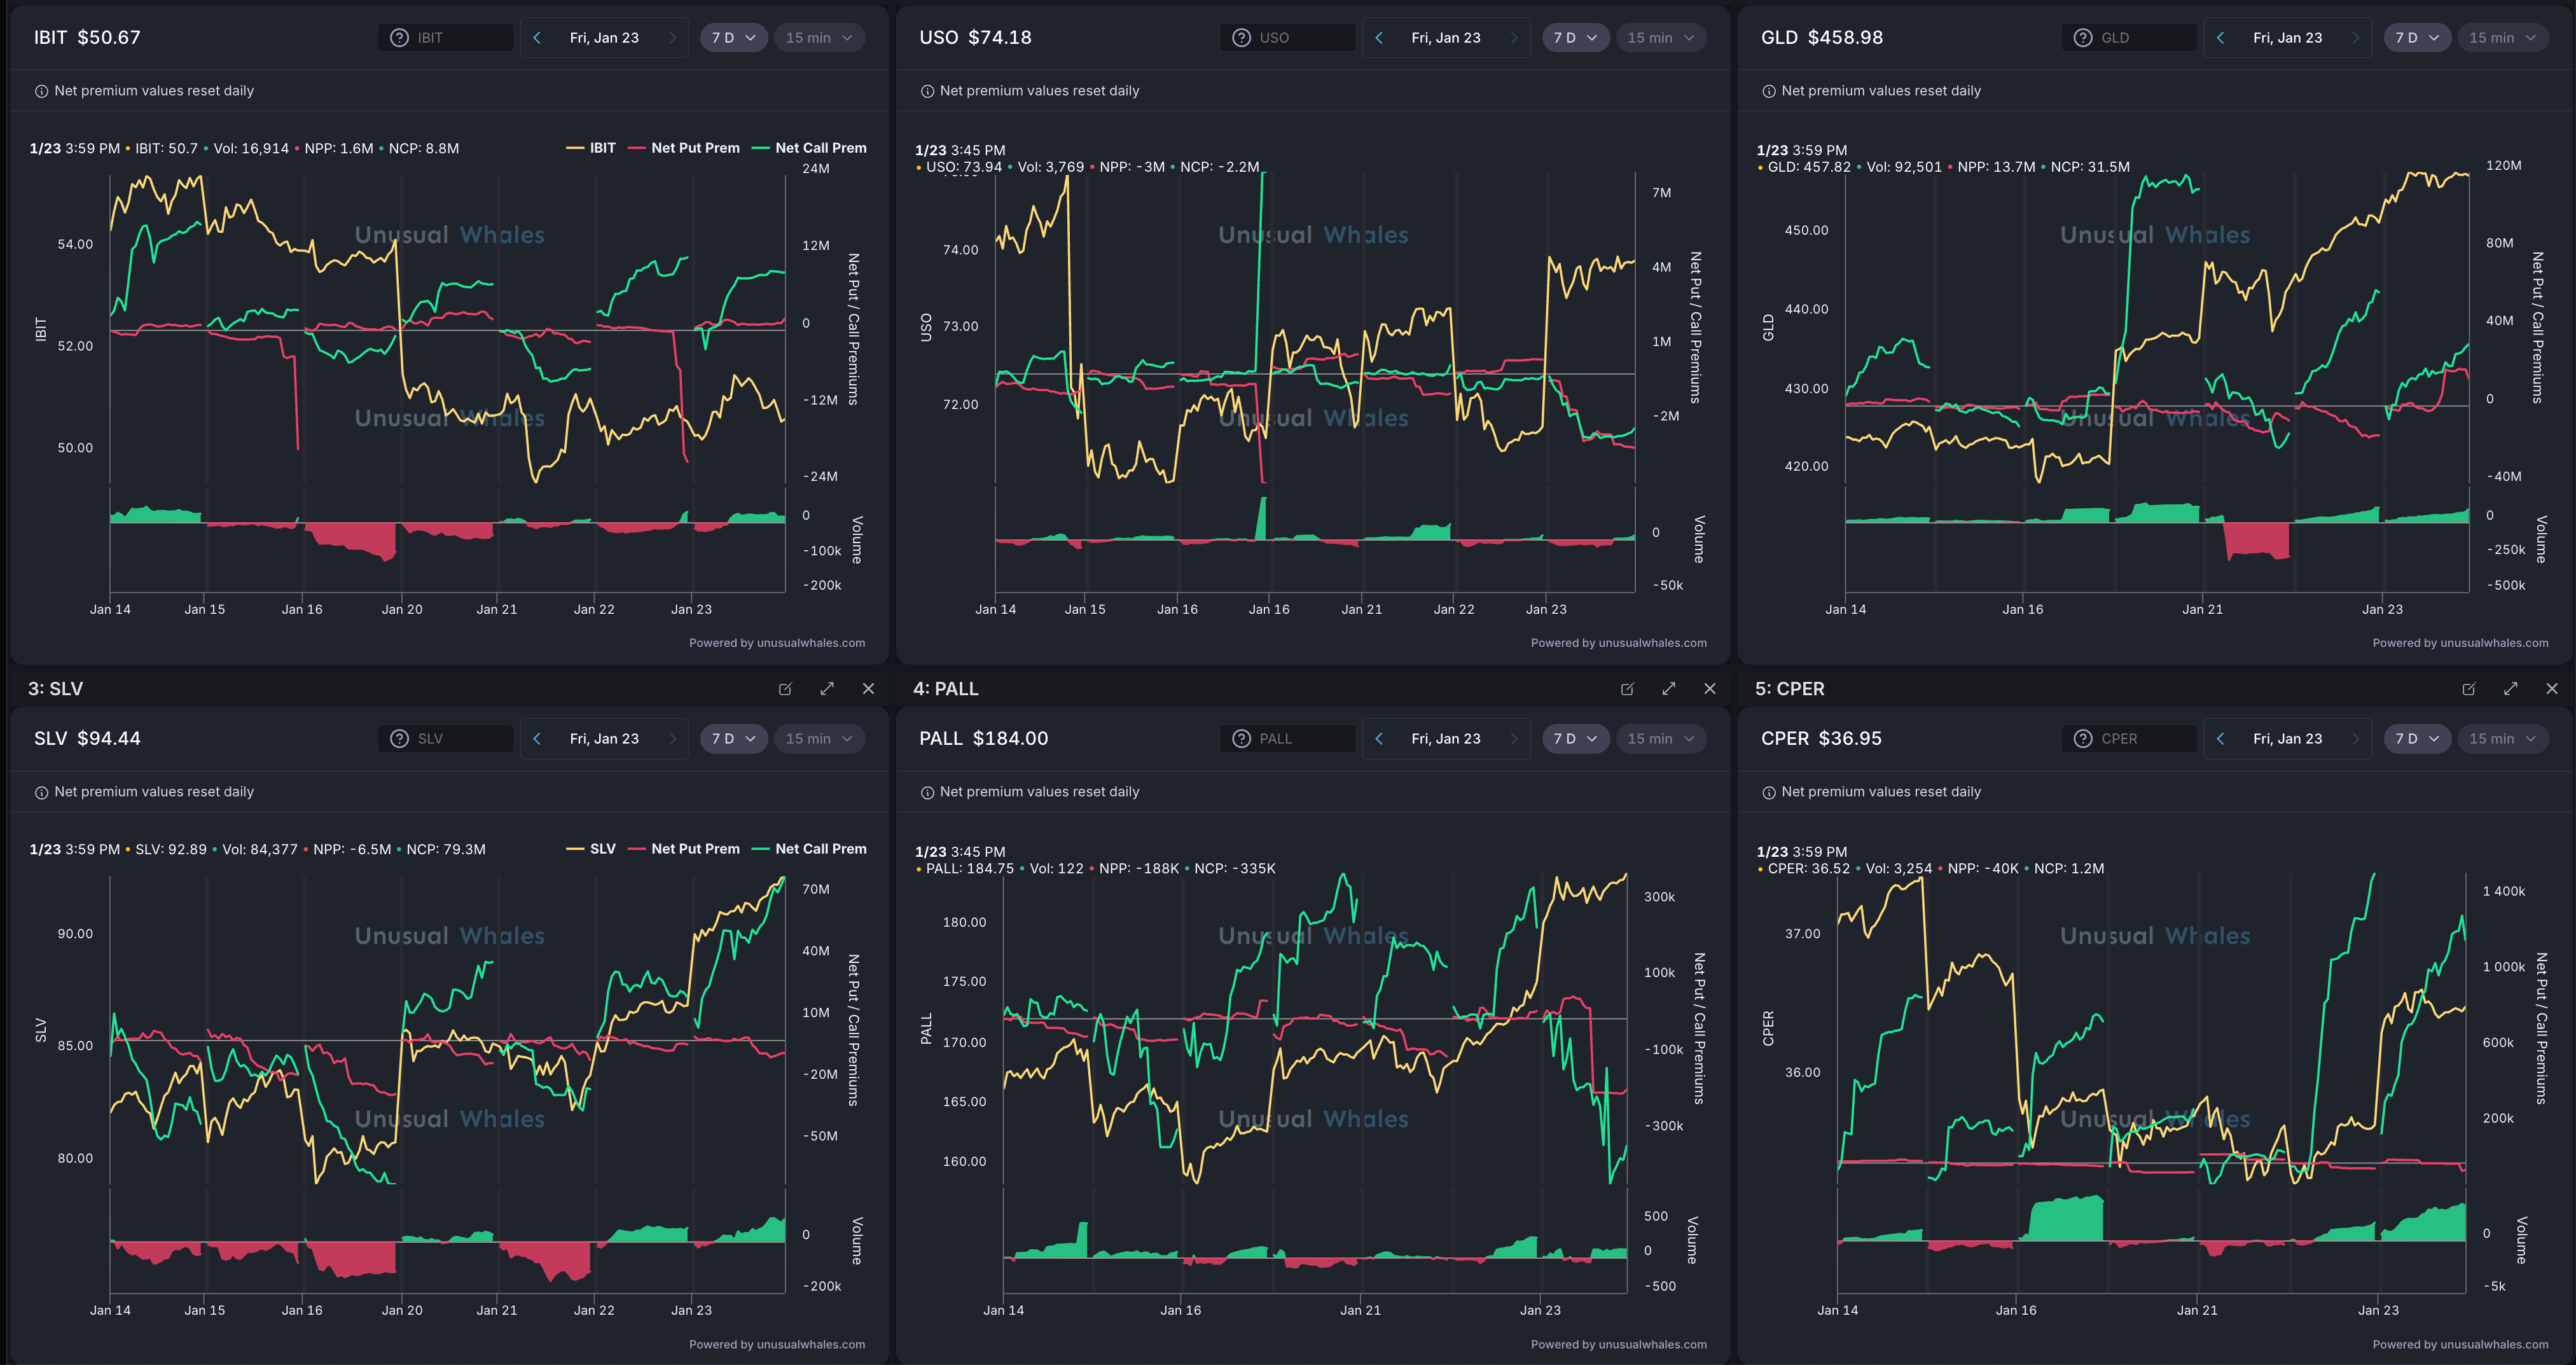Click edit icon on the SLV widget
This screenshot has height=1365, width=2576.
click(x=785, y=689)
